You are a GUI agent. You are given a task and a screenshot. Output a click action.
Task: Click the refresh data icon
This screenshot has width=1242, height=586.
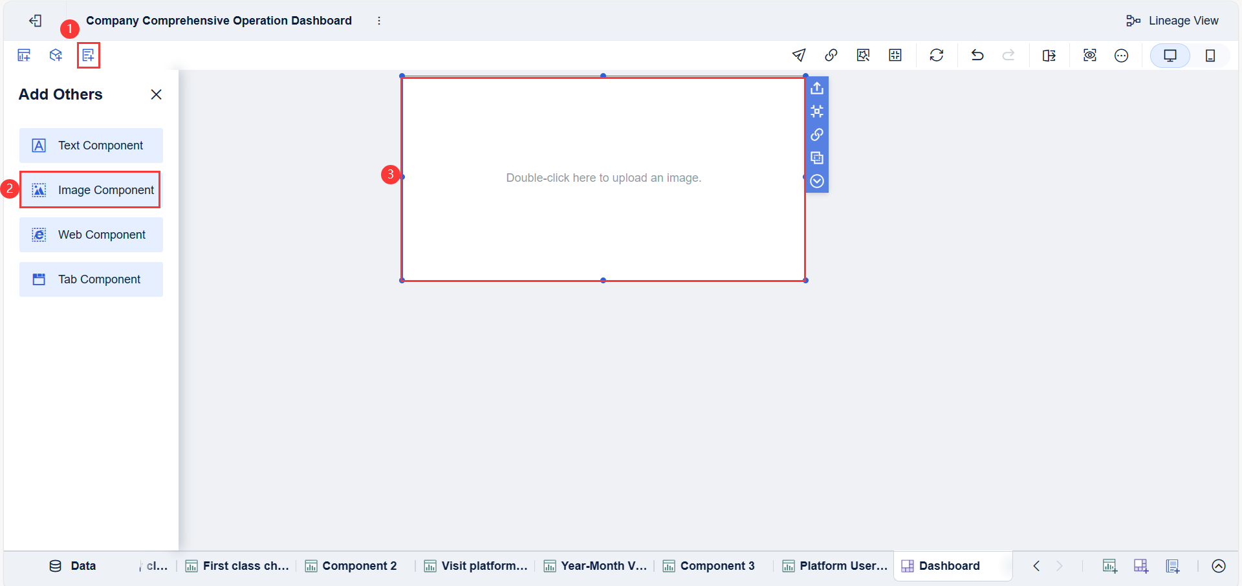(937, 56)
